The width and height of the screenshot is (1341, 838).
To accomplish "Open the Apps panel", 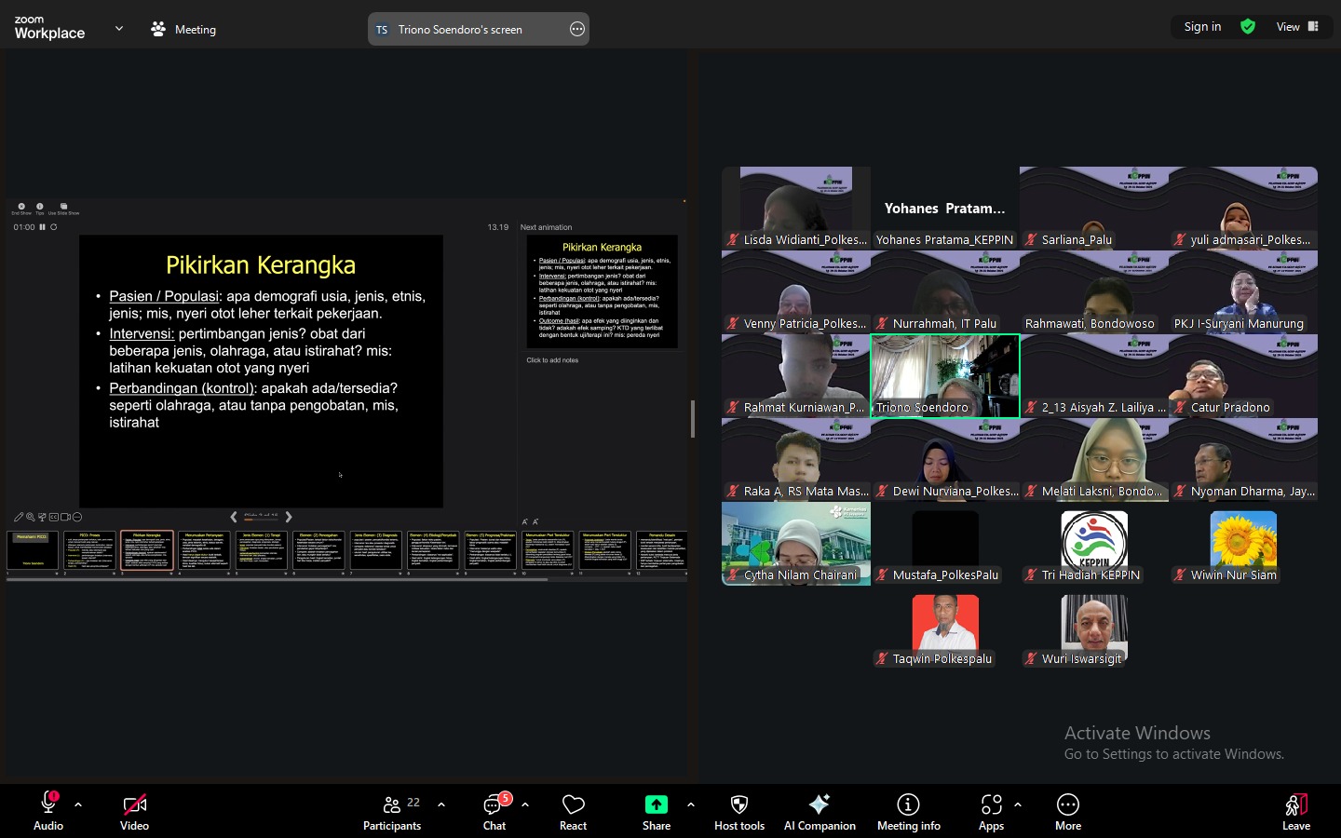I will [991, 811].
